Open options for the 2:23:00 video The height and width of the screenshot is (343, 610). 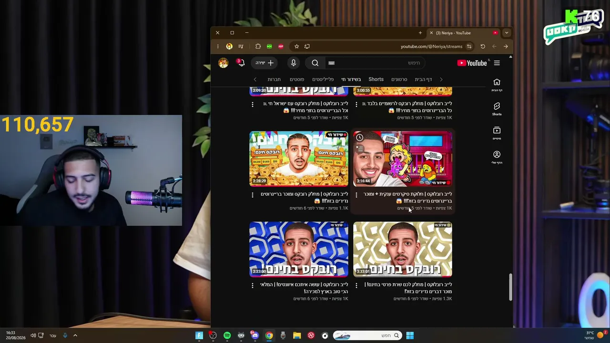pyautogui.click(x=253, y=285)
